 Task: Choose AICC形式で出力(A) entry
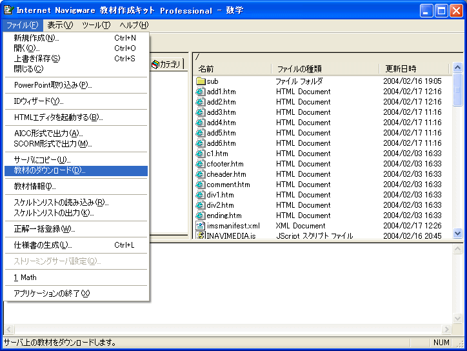click(x=76, y=133)
